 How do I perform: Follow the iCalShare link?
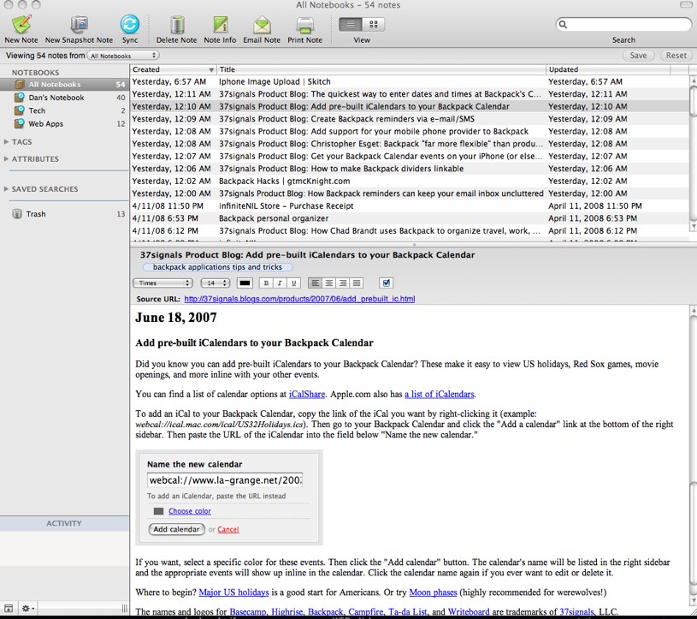pos(307,395)
